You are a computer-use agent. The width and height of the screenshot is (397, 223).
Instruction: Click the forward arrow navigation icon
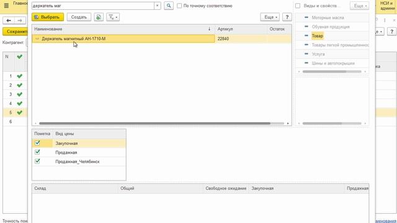click(20, 20)
